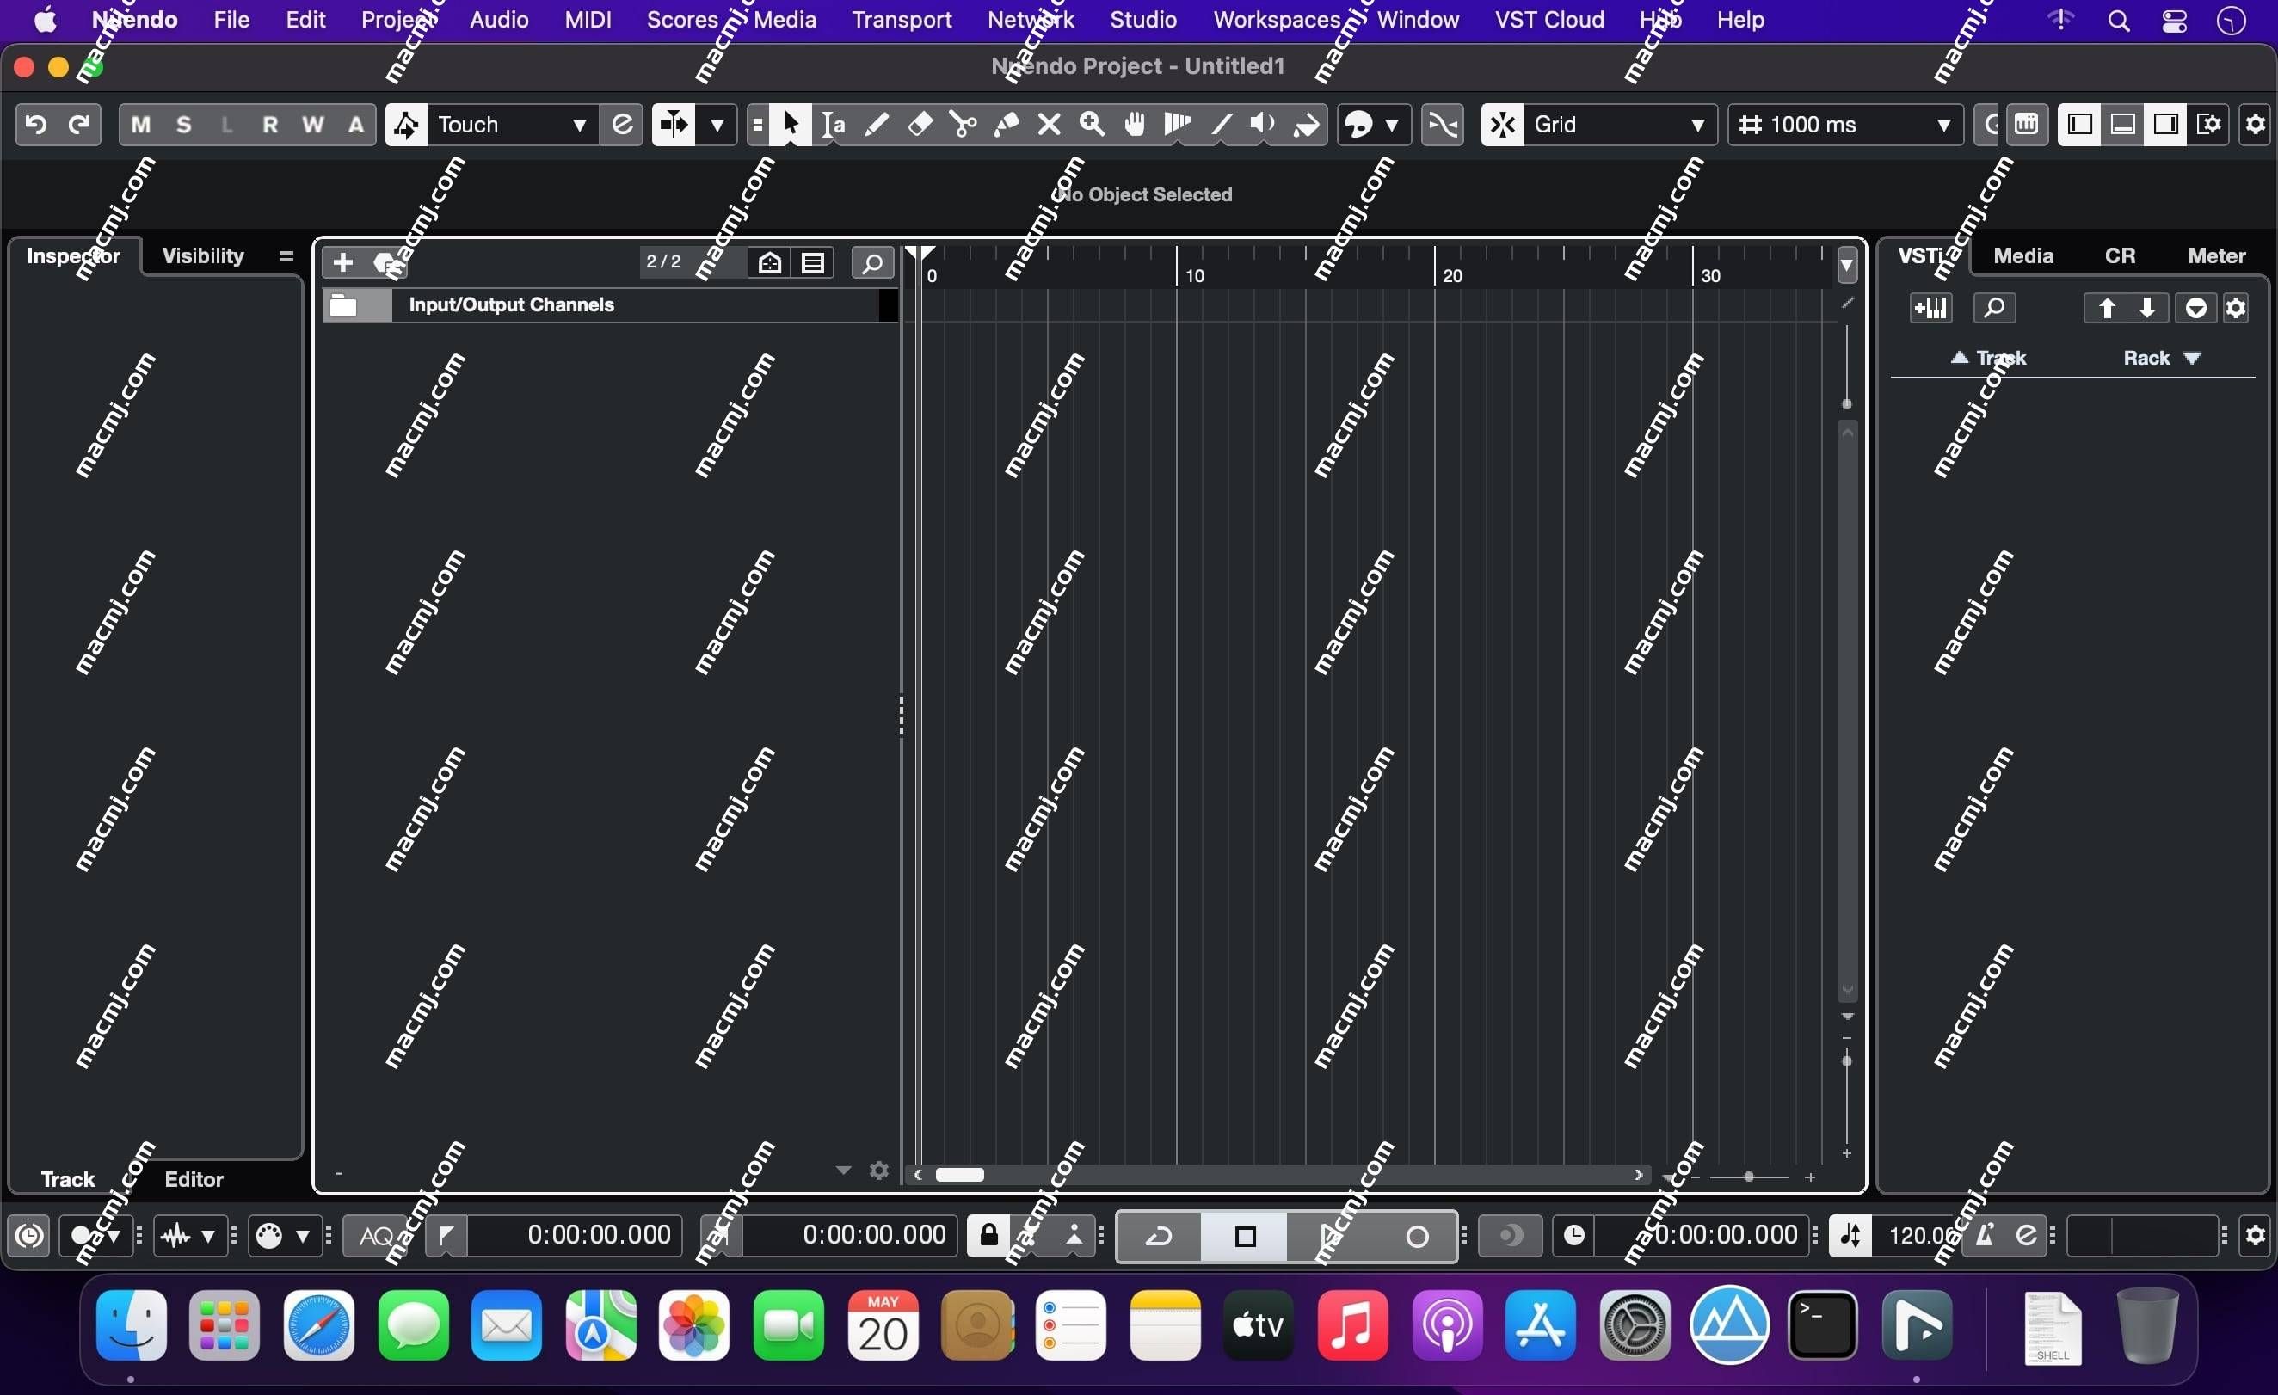
Task: Toggle Snap to Zero Crossing button
Action: point(1442,124)
